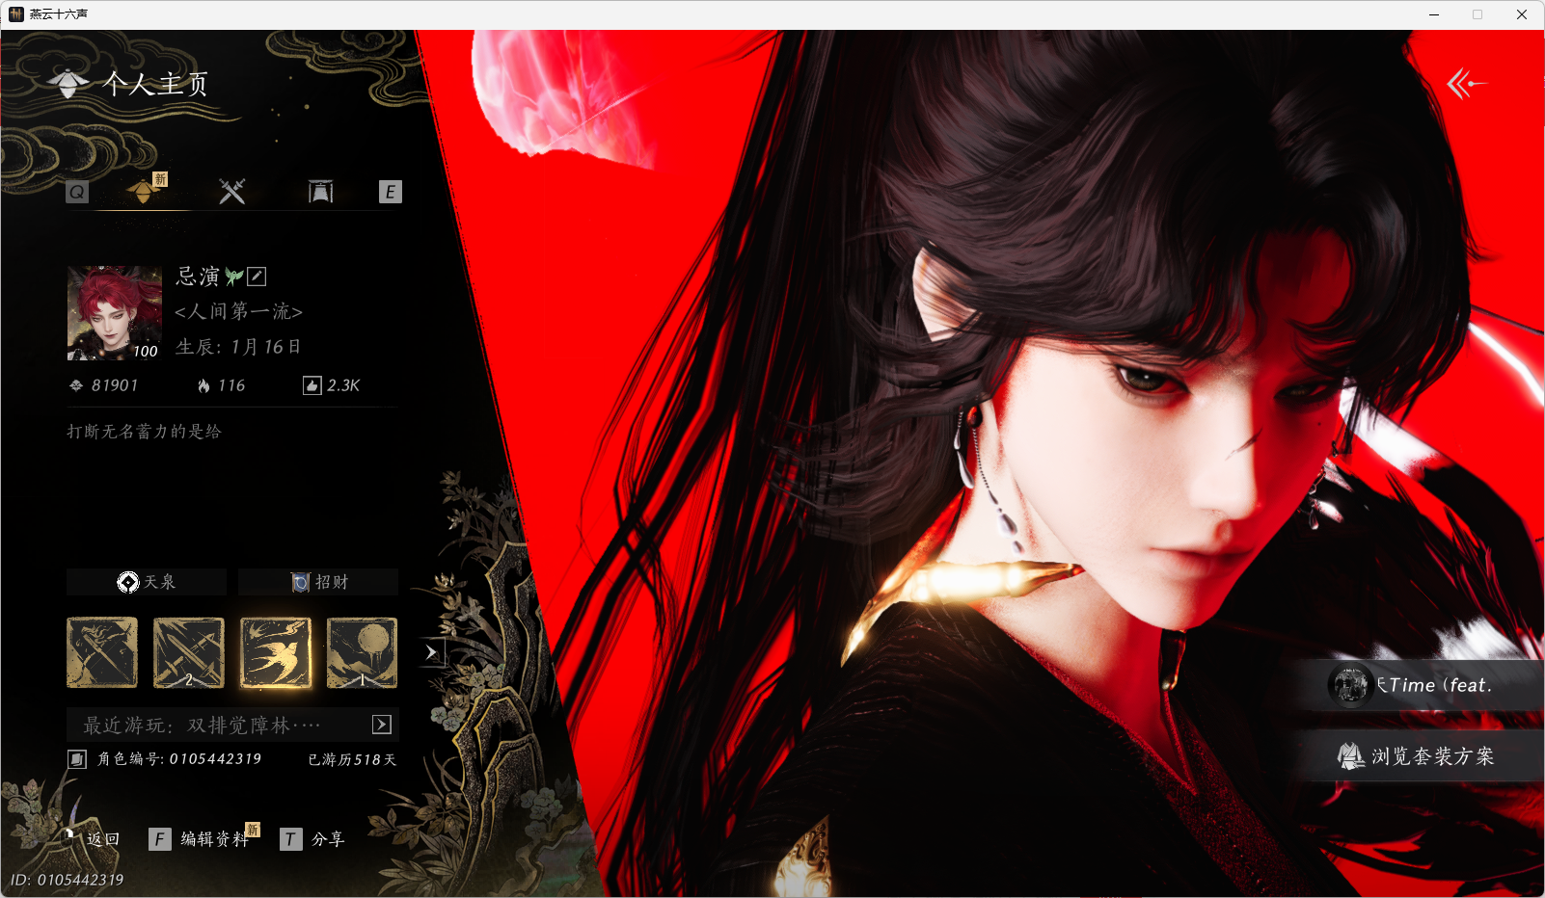Click the 角色编号: 0105442319 text
Image resolution: width=1545 pixels, height=898 pixels.
(x=179, y=759)
